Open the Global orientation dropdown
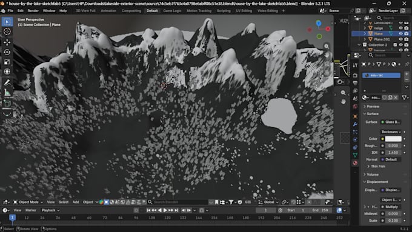 click(x=268, y=202)
